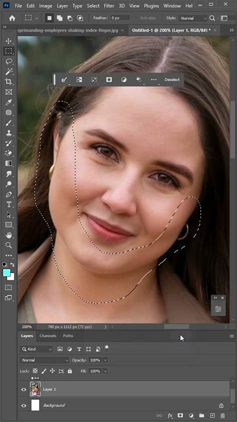Toggle lock all padlock
237x422 pixels.
click(70, 371)
